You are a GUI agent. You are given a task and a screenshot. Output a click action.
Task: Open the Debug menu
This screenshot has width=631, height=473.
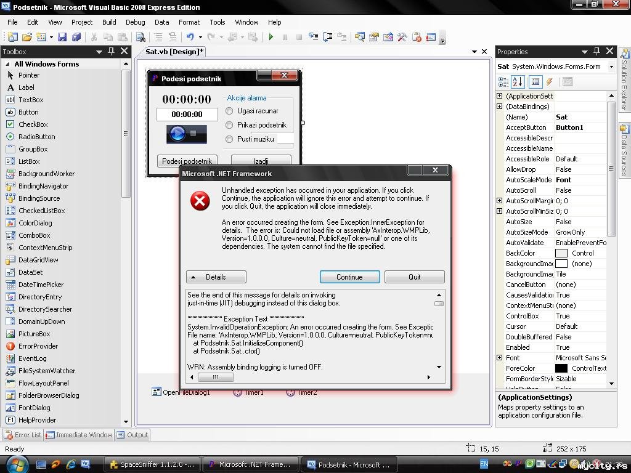pos(135,22)
